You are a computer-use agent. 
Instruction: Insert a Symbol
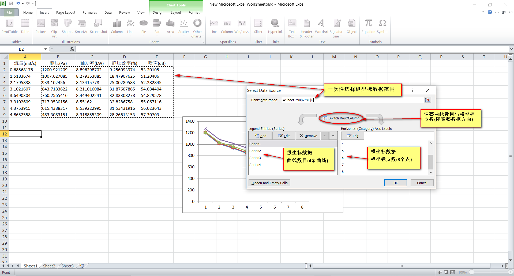click(x=382, y=27)
